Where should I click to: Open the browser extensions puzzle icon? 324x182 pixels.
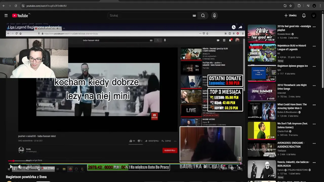[299, 6]
